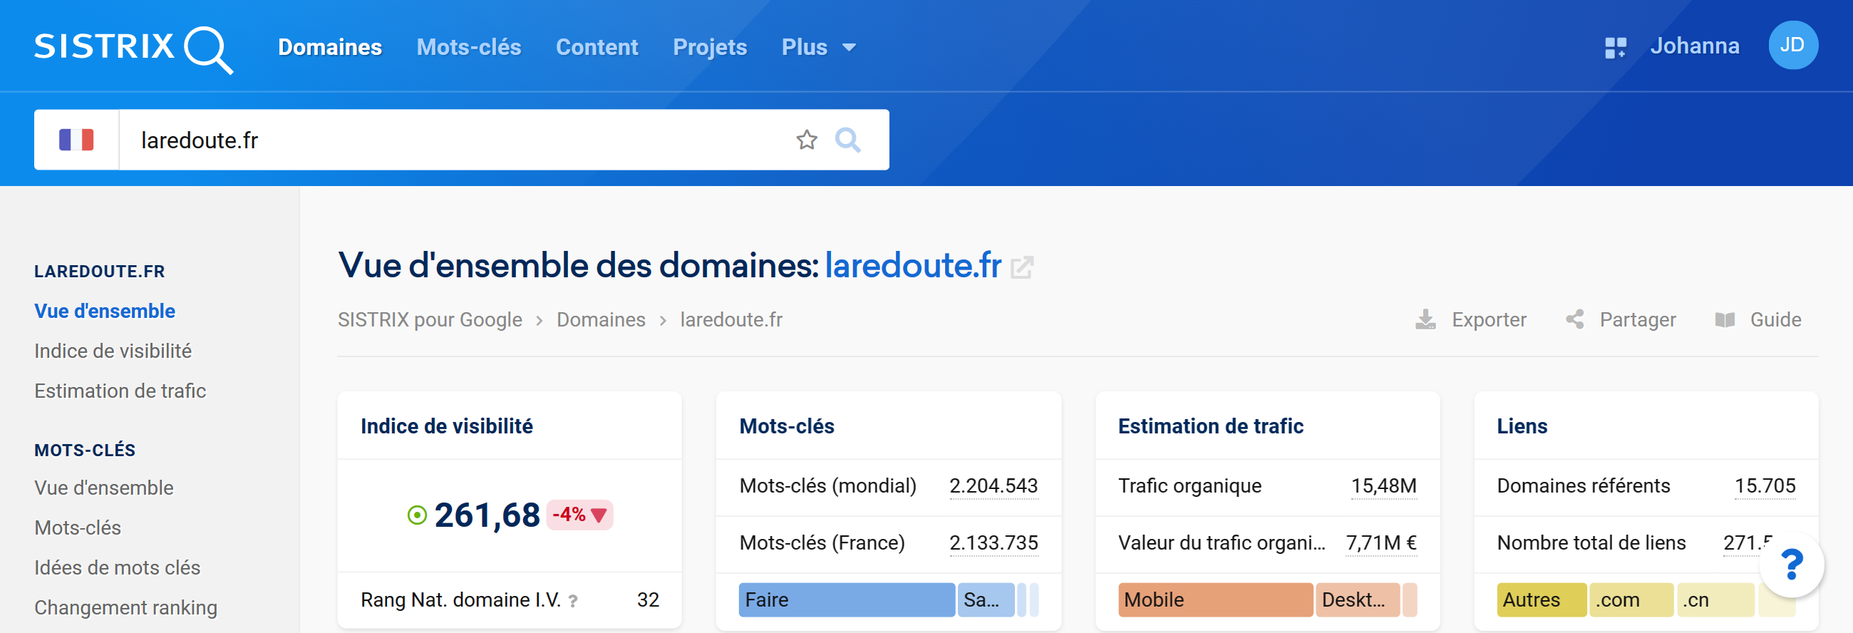1853x633 pixels.
Task: Open the Indice de visibilité card title
Action: click(447, 426)
